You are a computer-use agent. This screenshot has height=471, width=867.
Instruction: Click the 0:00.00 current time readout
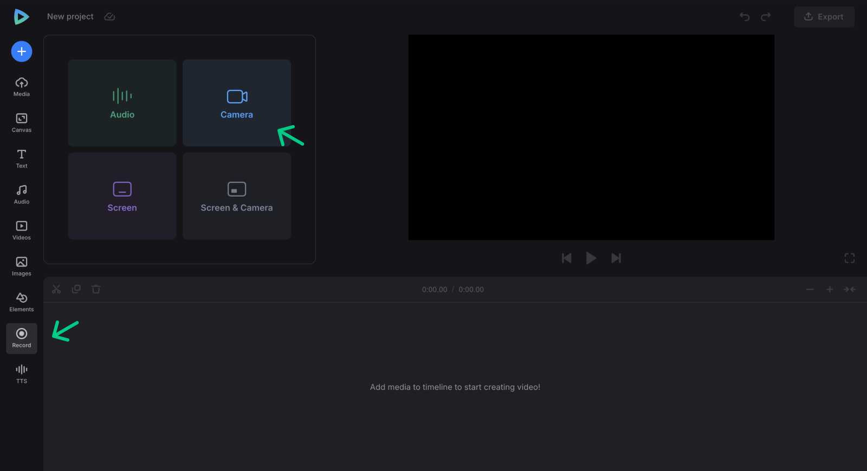[435, 290]
